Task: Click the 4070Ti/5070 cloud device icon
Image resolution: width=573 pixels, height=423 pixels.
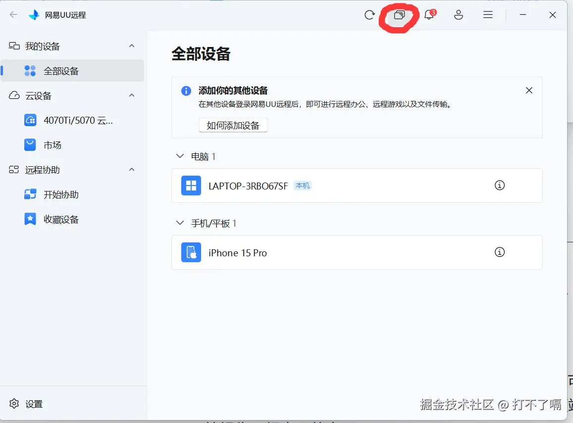Action: tap(30, 120)
